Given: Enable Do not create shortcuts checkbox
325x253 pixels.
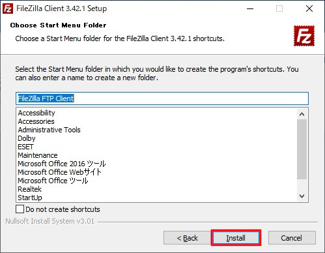Looking at the screenshot, I should pos(20,209).
